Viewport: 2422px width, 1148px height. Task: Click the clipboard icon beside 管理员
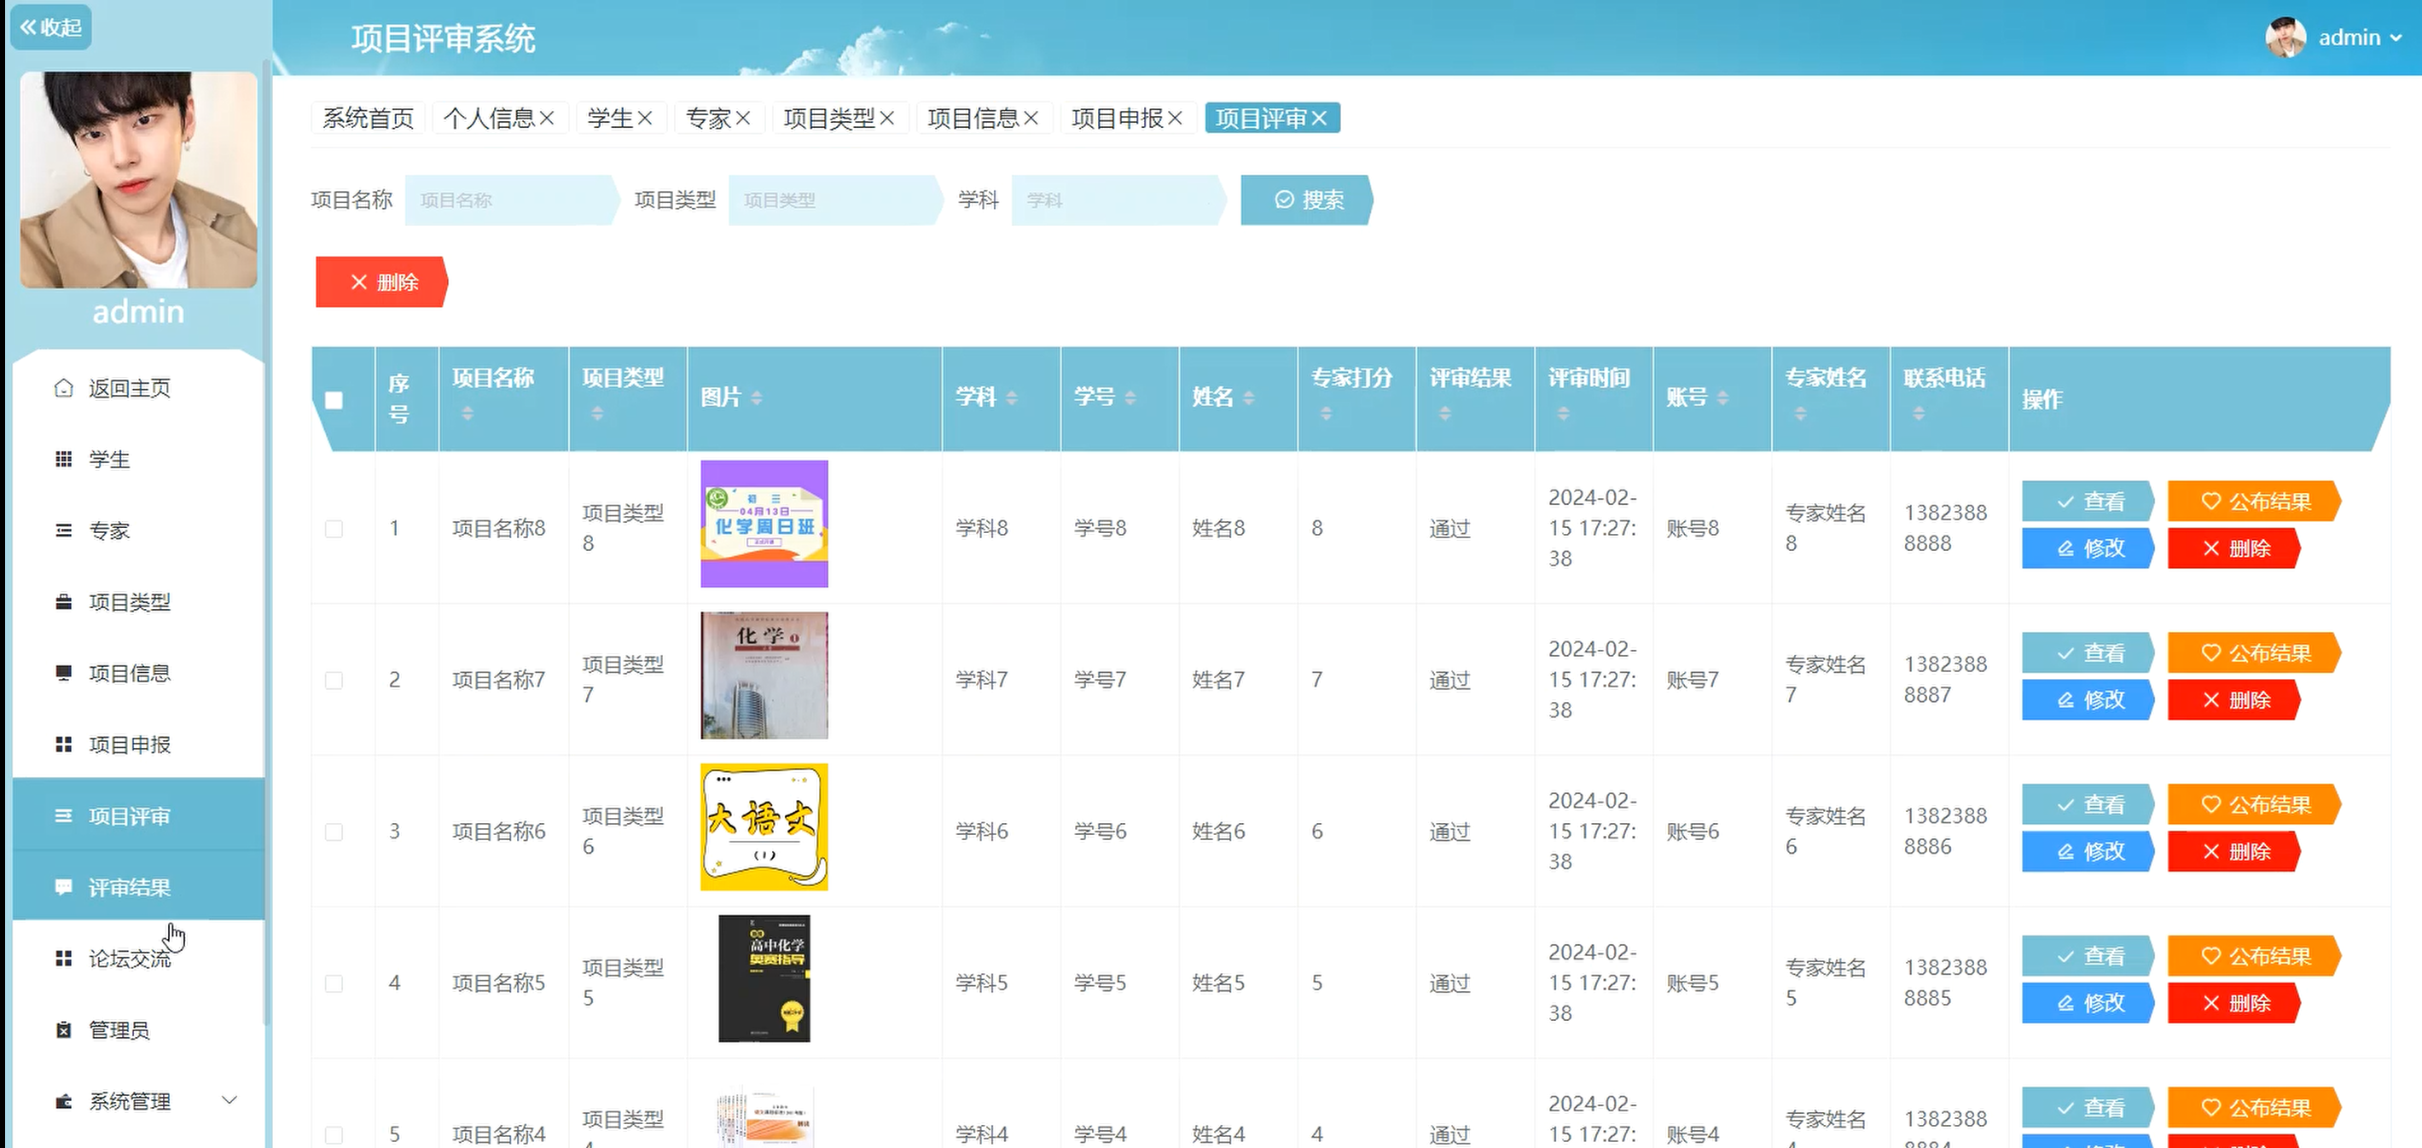(x=63, y=1029)
